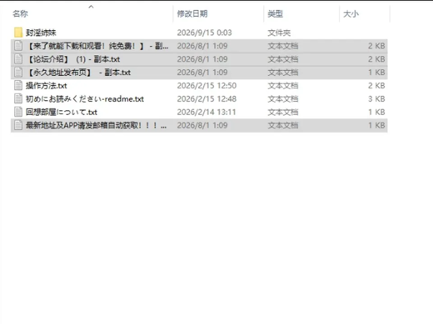
Task: Select the 回想部屋について.txt file icon
Action: (x=18, y=112)
